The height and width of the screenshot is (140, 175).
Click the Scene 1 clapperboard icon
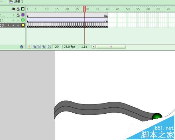tap(11, 1)
